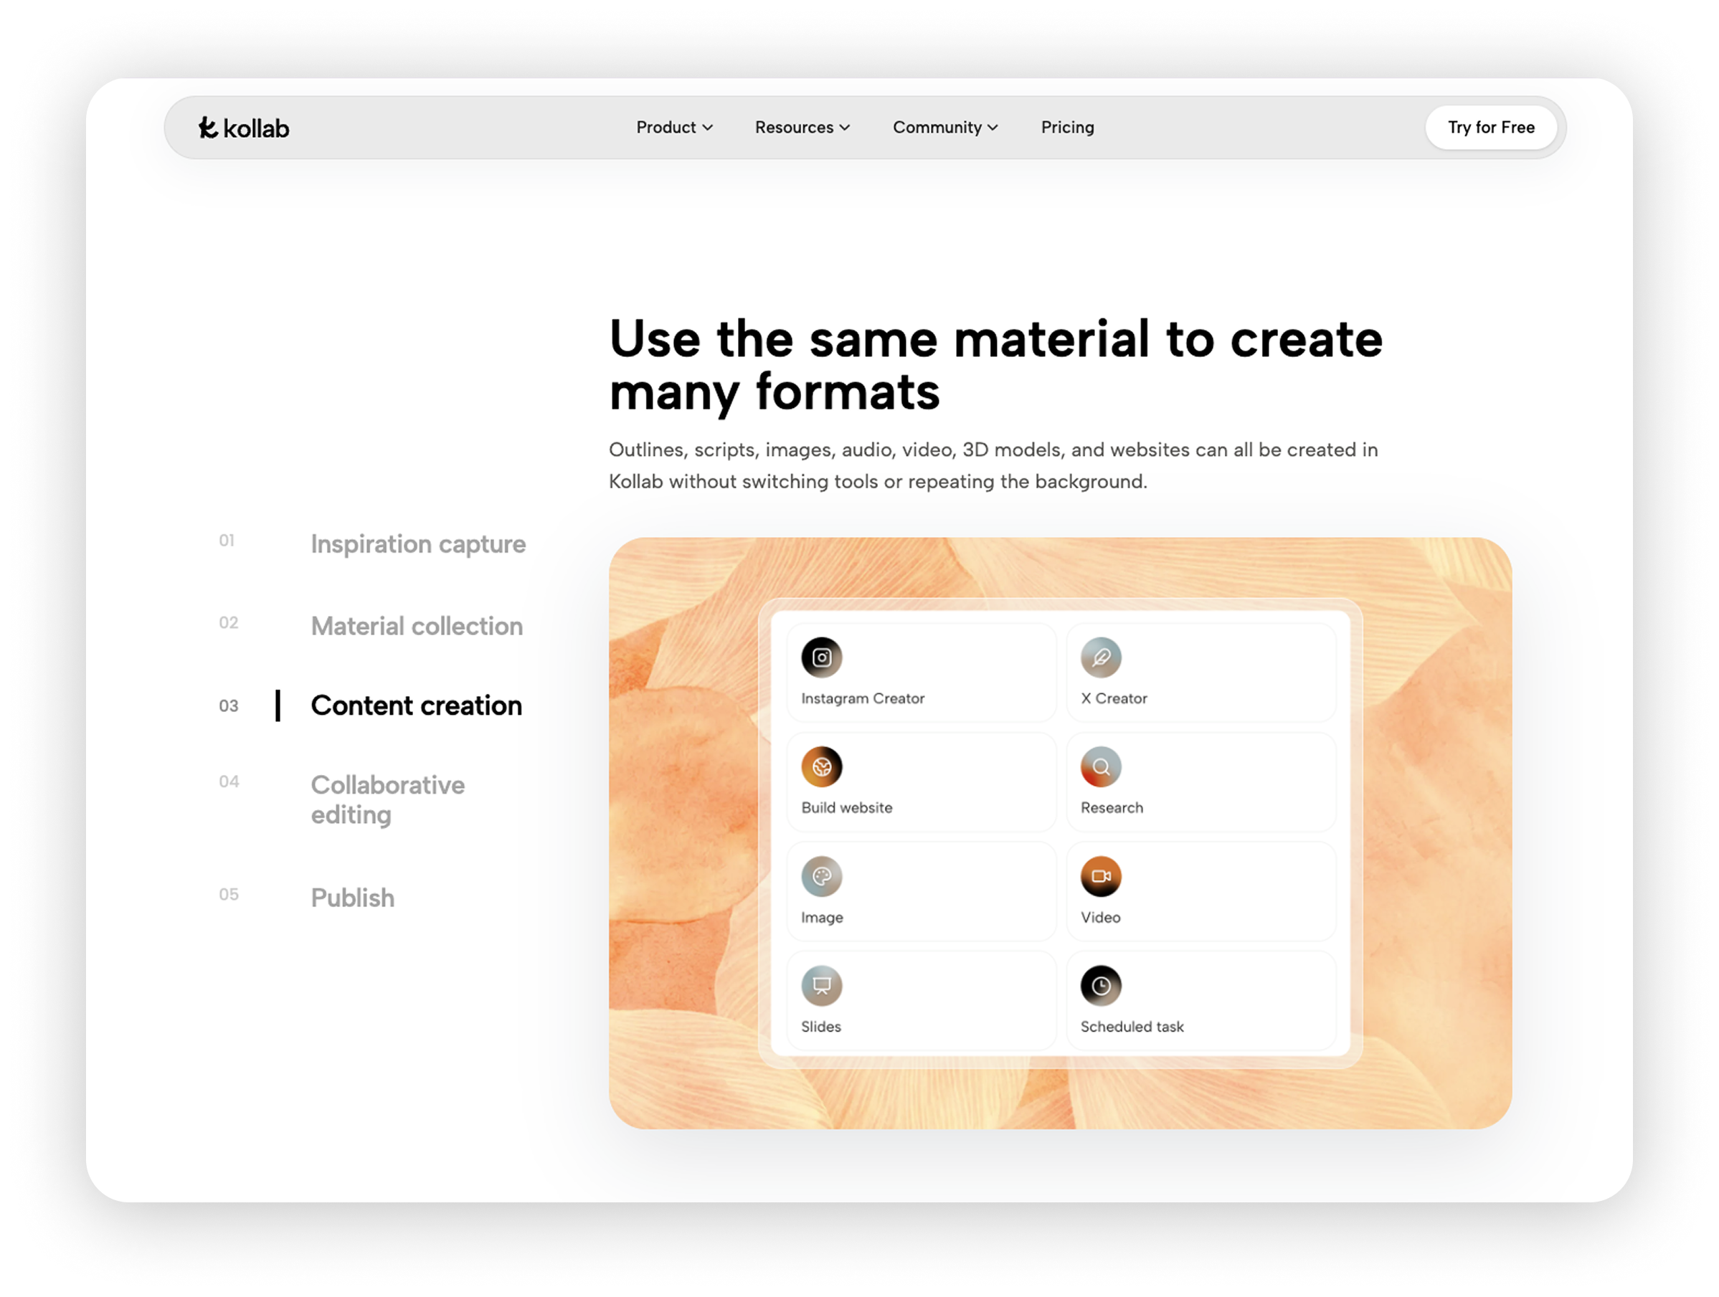The image size is (1719, 1297).
Task: Go to the Pricing page
Action: point(1067,128)
